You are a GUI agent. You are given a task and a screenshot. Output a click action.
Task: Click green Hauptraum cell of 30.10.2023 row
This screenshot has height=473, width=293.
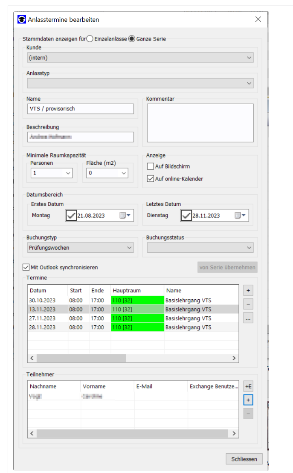pos(137,301)
